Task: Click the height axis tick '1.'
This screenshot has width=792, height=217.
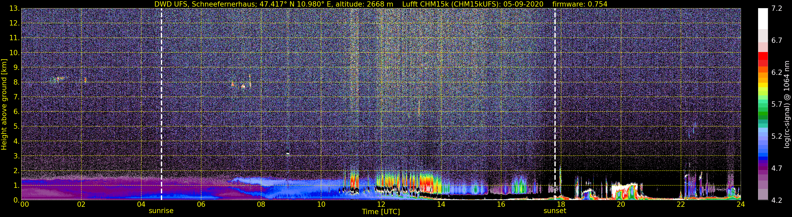Action: click(x=16, y=185)
